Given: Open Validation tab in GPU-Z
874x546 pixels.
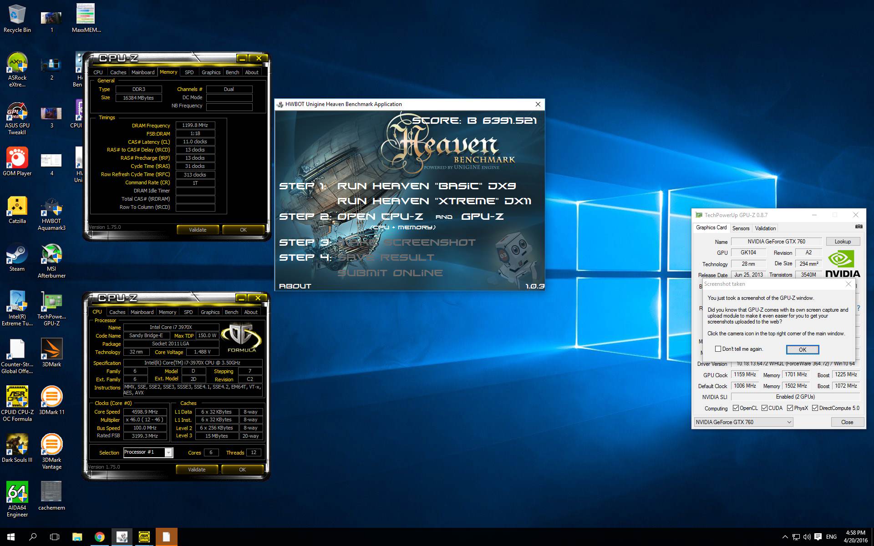Looking at the screenshot, I should (x=765, y=228).
